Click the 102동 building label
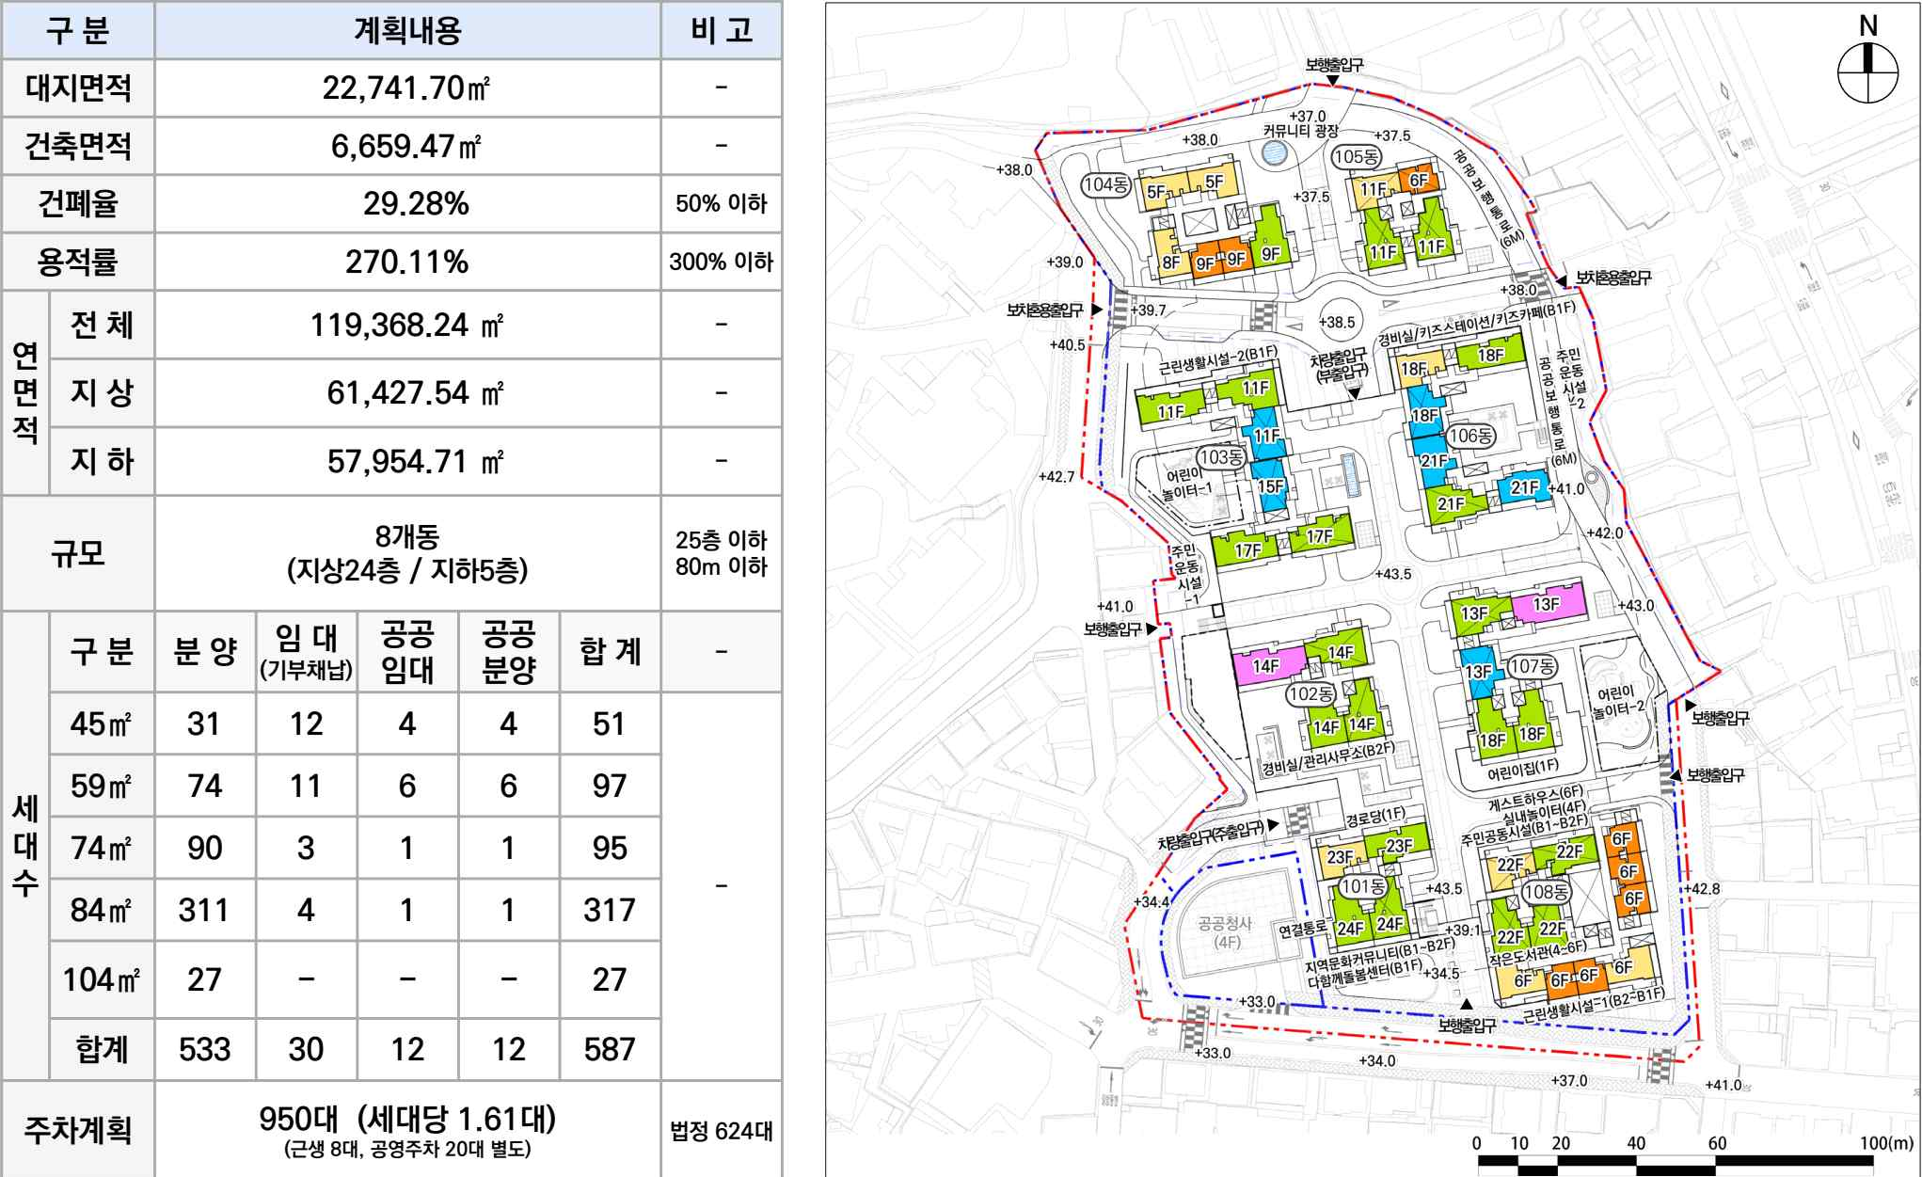 pos(1310,694)
